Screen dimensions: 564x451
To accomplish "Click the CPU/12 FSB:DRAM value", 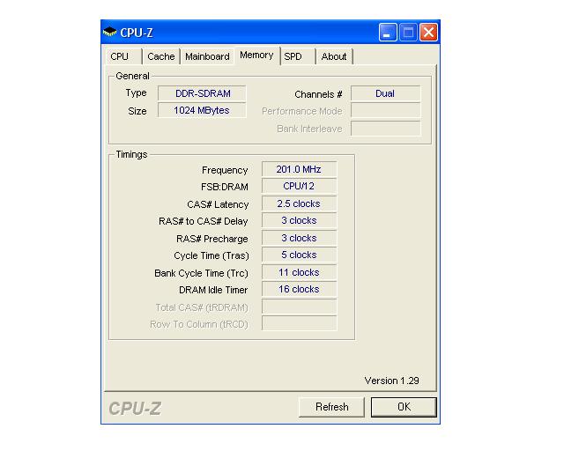I will (x=300, y=186).
